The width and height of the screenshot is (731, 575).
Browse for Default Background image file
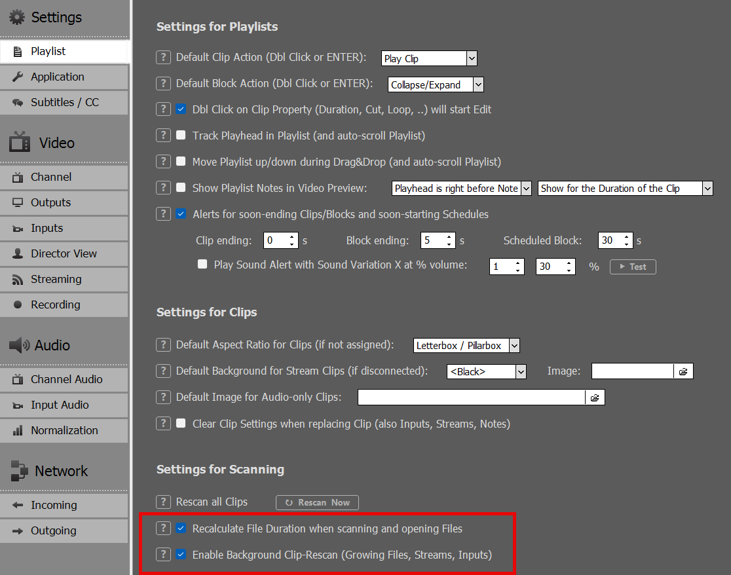point(683,371)
